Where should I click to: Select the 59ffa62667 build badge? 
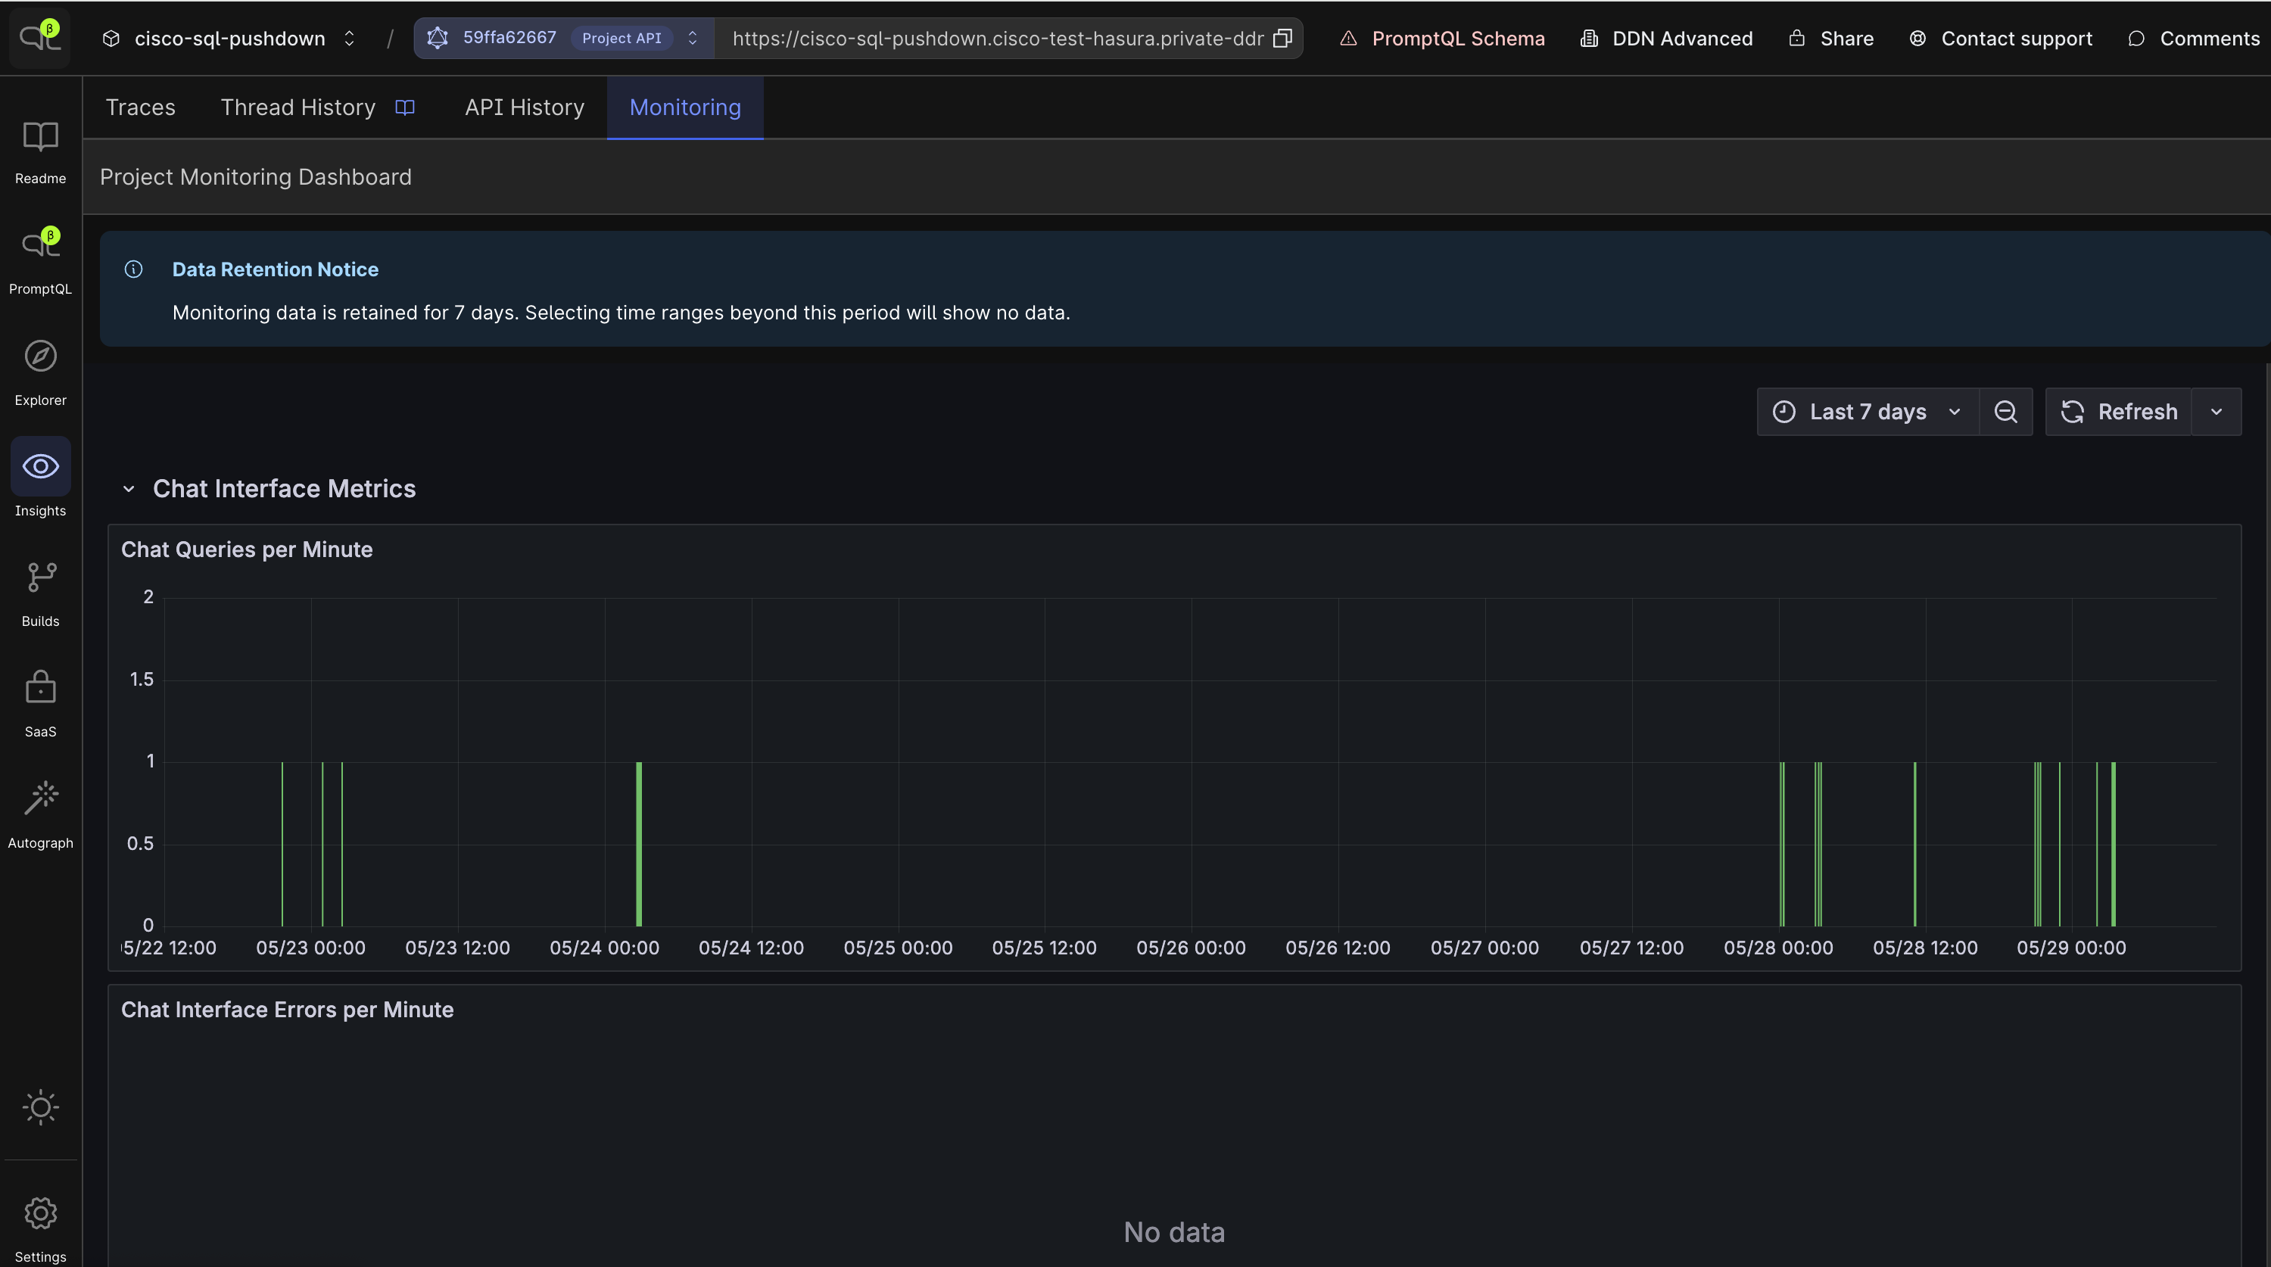[x=509, y=38]
